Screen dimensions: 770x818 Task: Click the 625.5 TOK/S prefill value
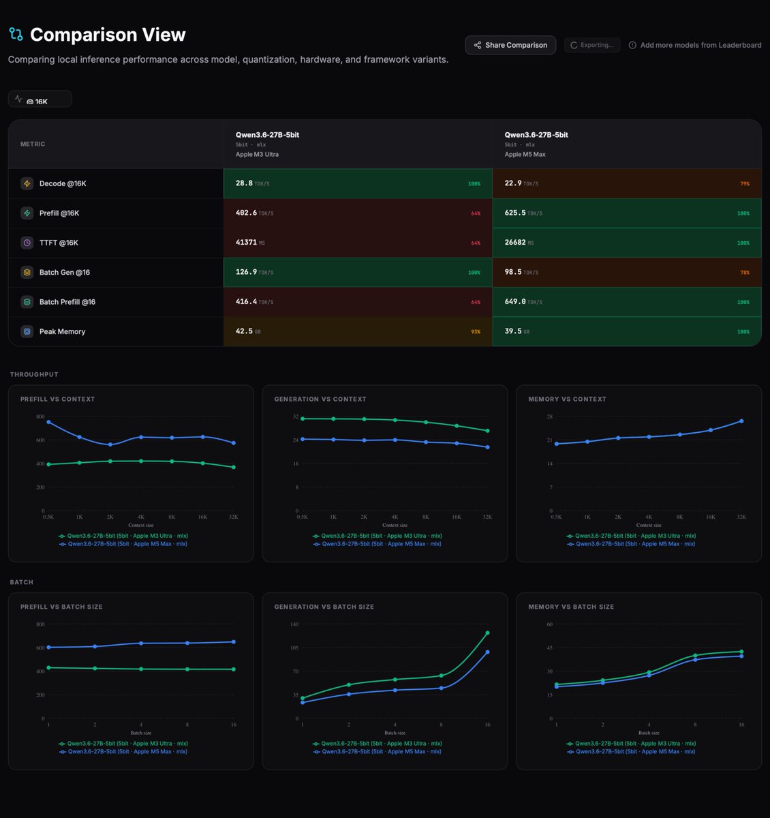pos(523,213)
